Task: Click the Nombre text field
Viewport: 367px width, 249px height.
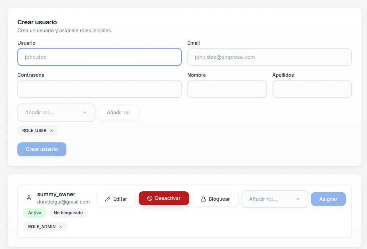Action: coord(227,89)
